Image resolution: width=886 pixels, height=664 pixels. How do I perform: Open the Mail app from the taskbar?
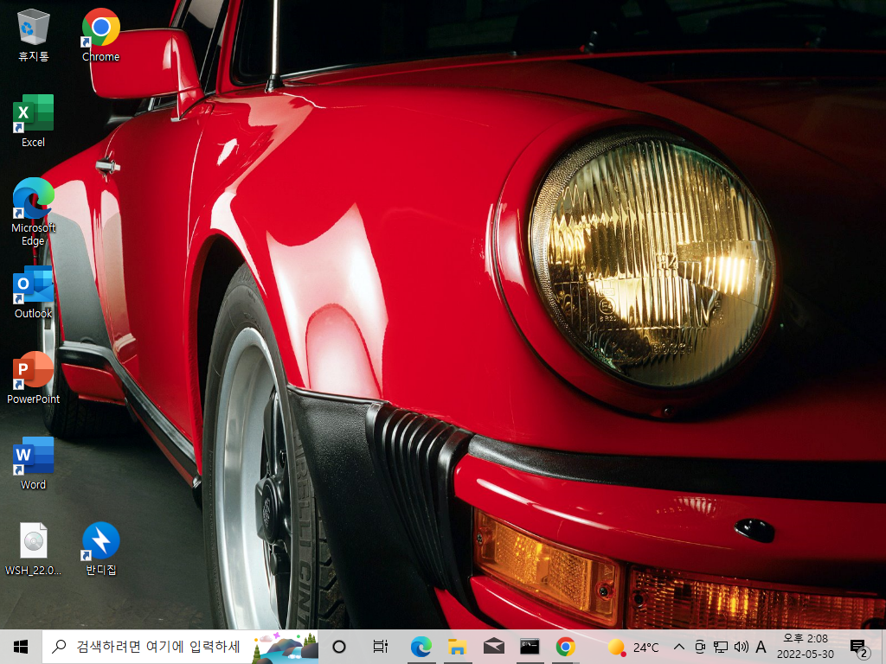[493, 647]
